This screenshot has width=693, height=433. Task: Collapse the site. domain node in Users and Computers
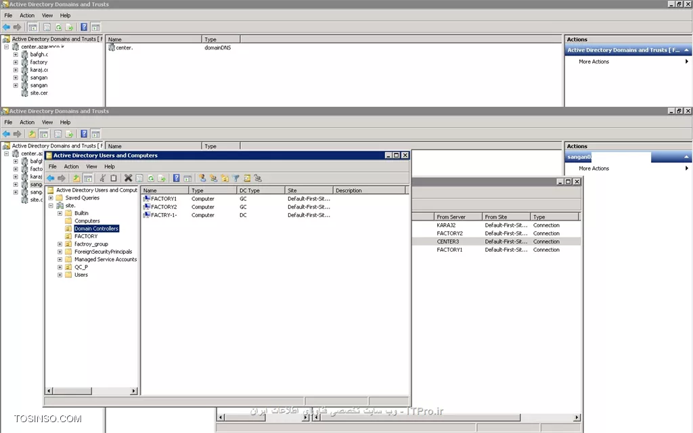click(x=51, y=206)
